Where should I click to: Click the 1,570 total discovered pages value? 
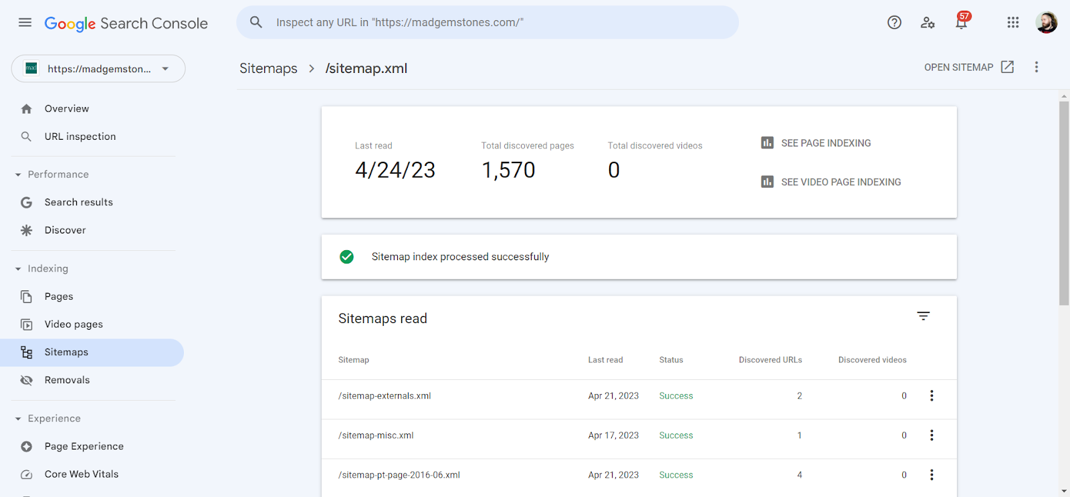point(508,170)
